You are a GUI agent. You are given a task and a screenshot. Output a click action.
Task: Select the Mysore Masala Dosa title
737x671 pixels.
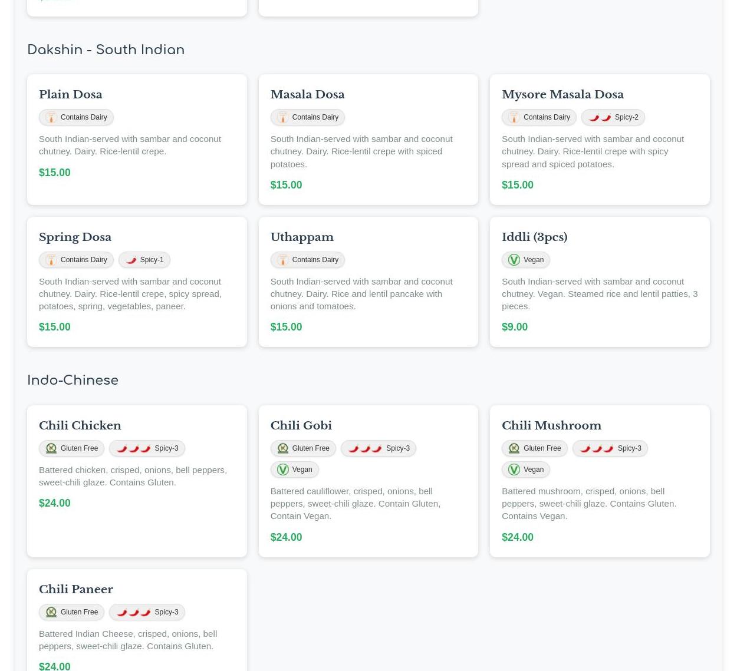point(562,94)
